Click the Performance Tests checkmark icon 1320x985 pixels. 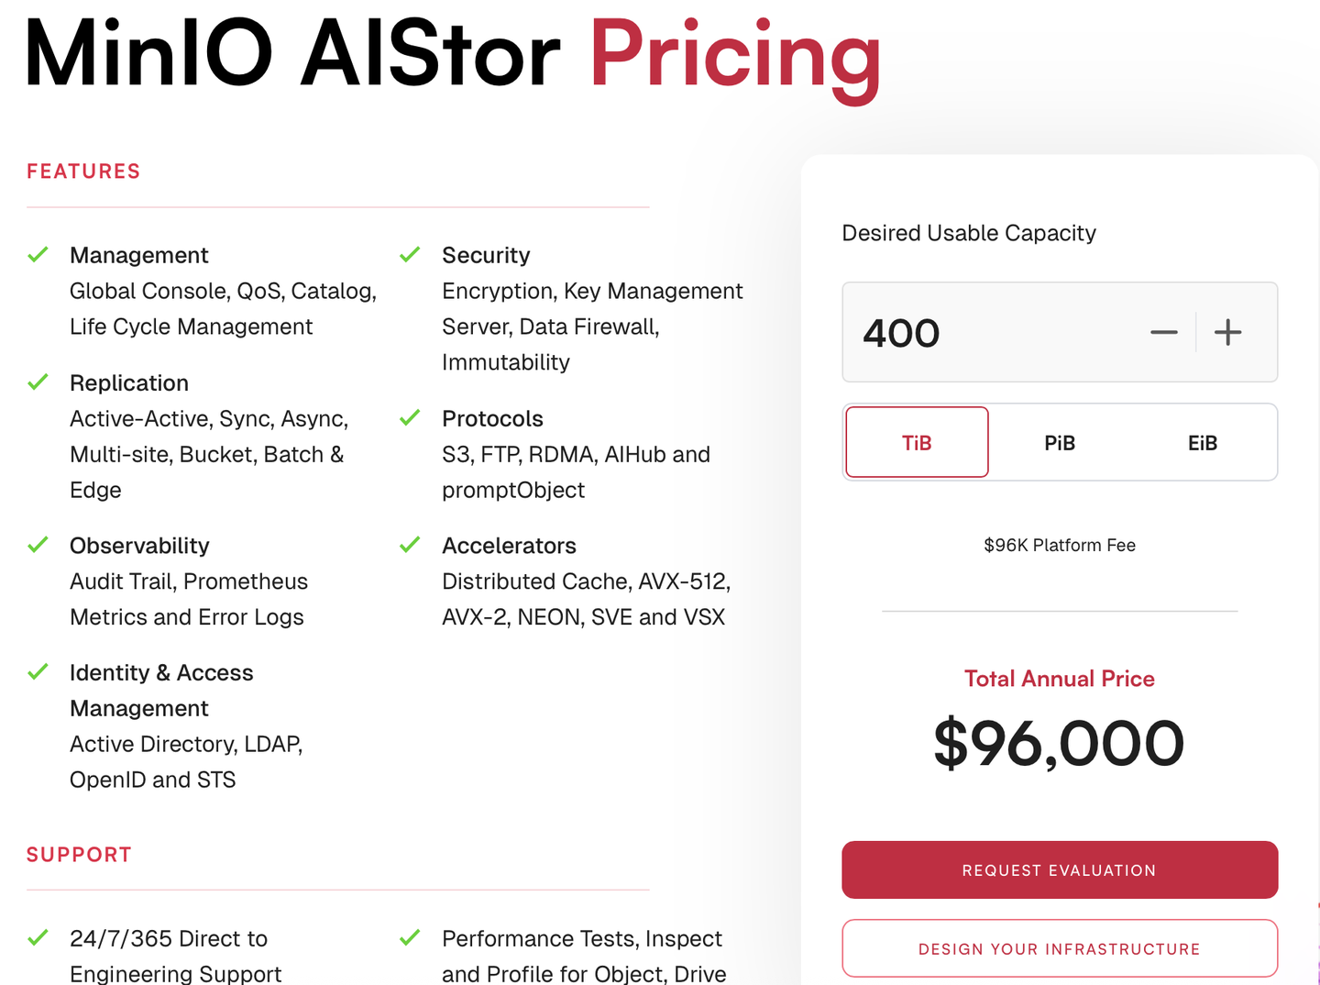410,938
